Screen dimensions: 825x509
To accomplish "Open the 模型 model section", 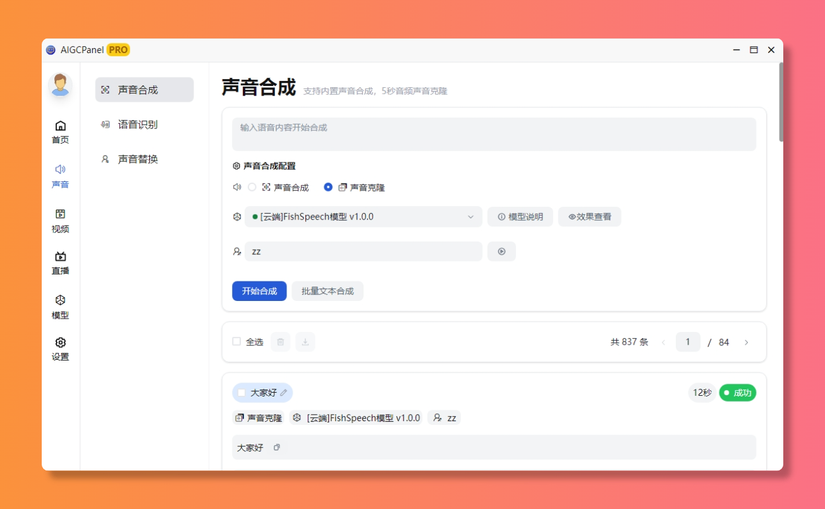I will (60, 307).
